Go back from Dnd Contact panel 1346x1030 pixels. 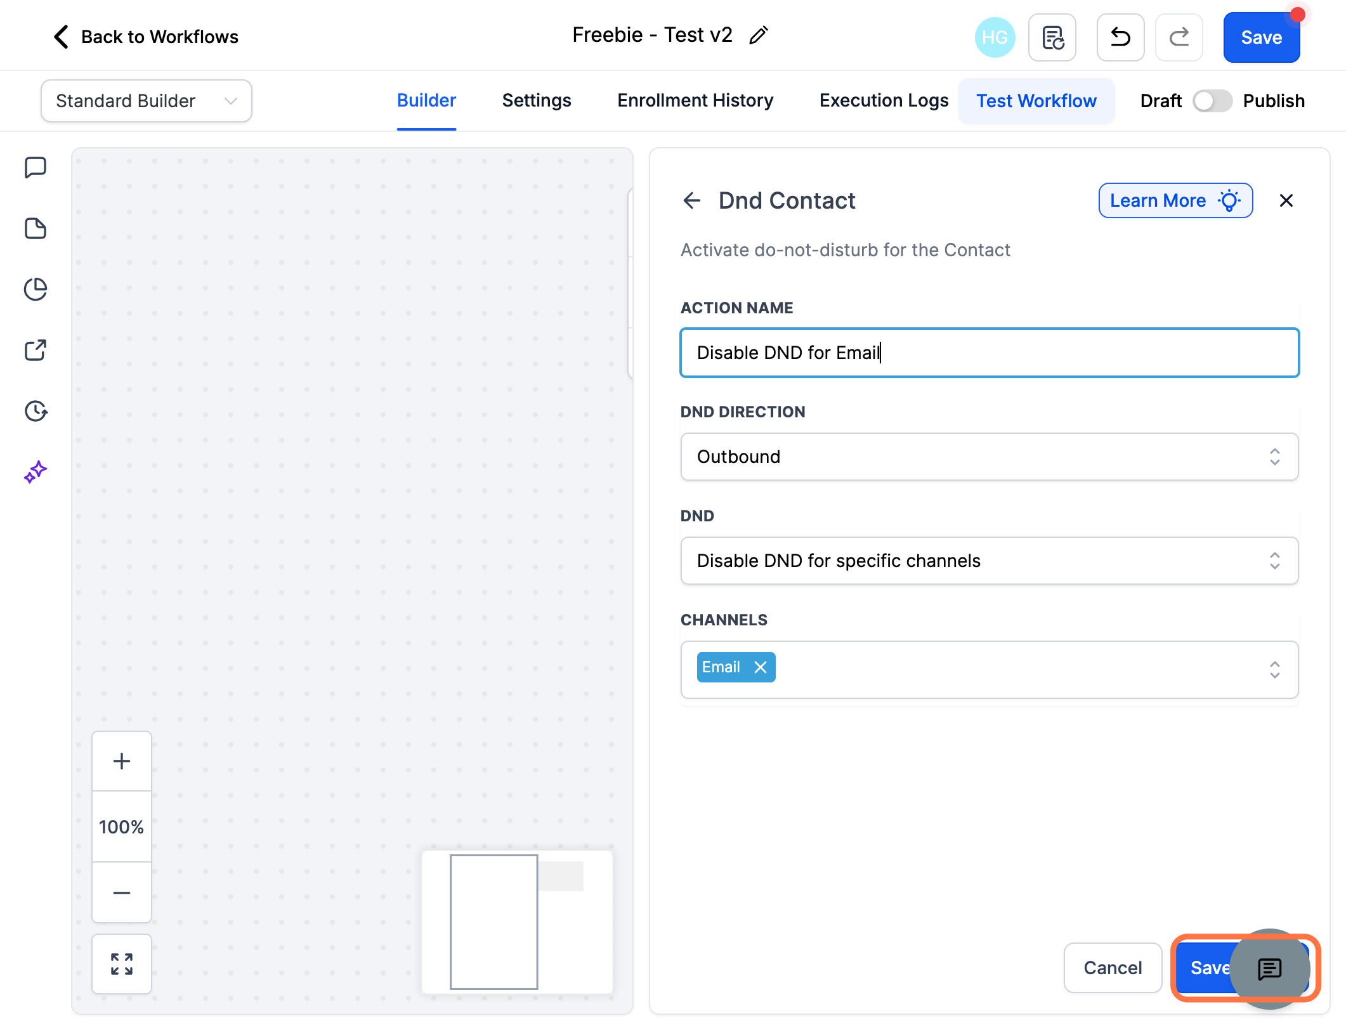coord(692,200)
